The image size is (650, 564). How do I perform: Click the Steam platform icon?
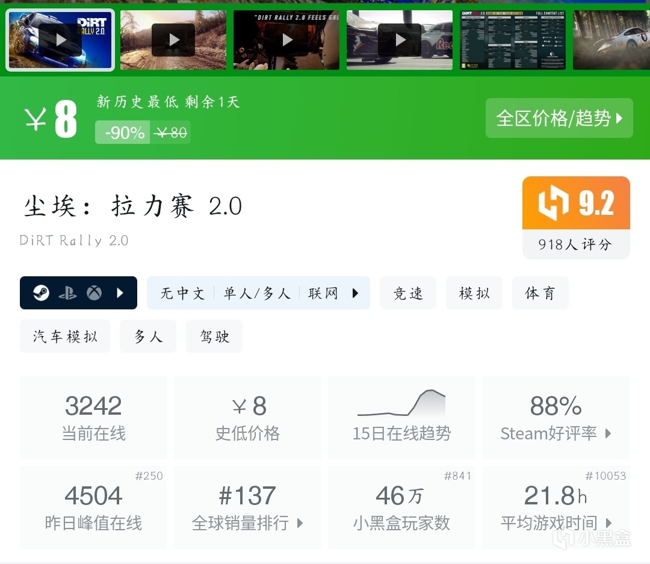pyautogui.click(x=41, y=293)
